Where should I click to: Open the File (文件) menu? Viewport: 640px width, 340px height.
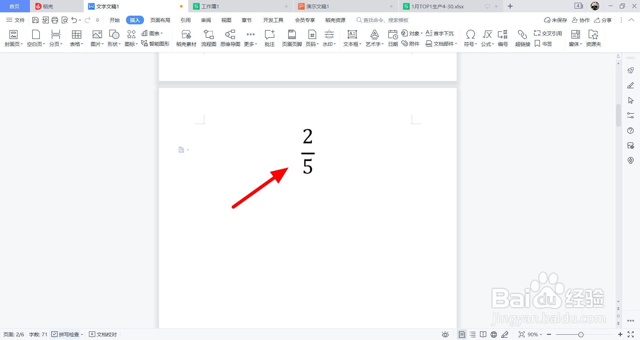click(x=16, y=20)
